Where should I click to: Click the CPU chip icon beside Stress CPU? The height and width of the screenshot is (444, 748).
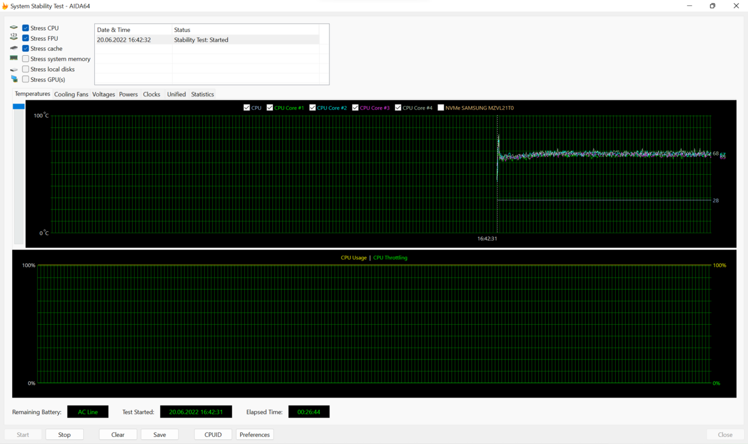pos(14,28)
